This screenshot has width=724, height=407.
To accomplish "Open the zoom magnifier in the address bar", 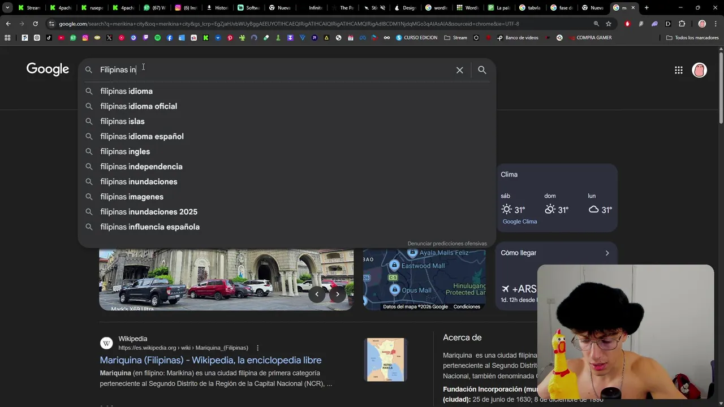I will (596, 24).
